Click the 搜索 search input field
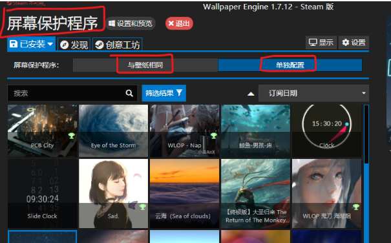This screenshot has height=243, width=391. tap(72, 93)
